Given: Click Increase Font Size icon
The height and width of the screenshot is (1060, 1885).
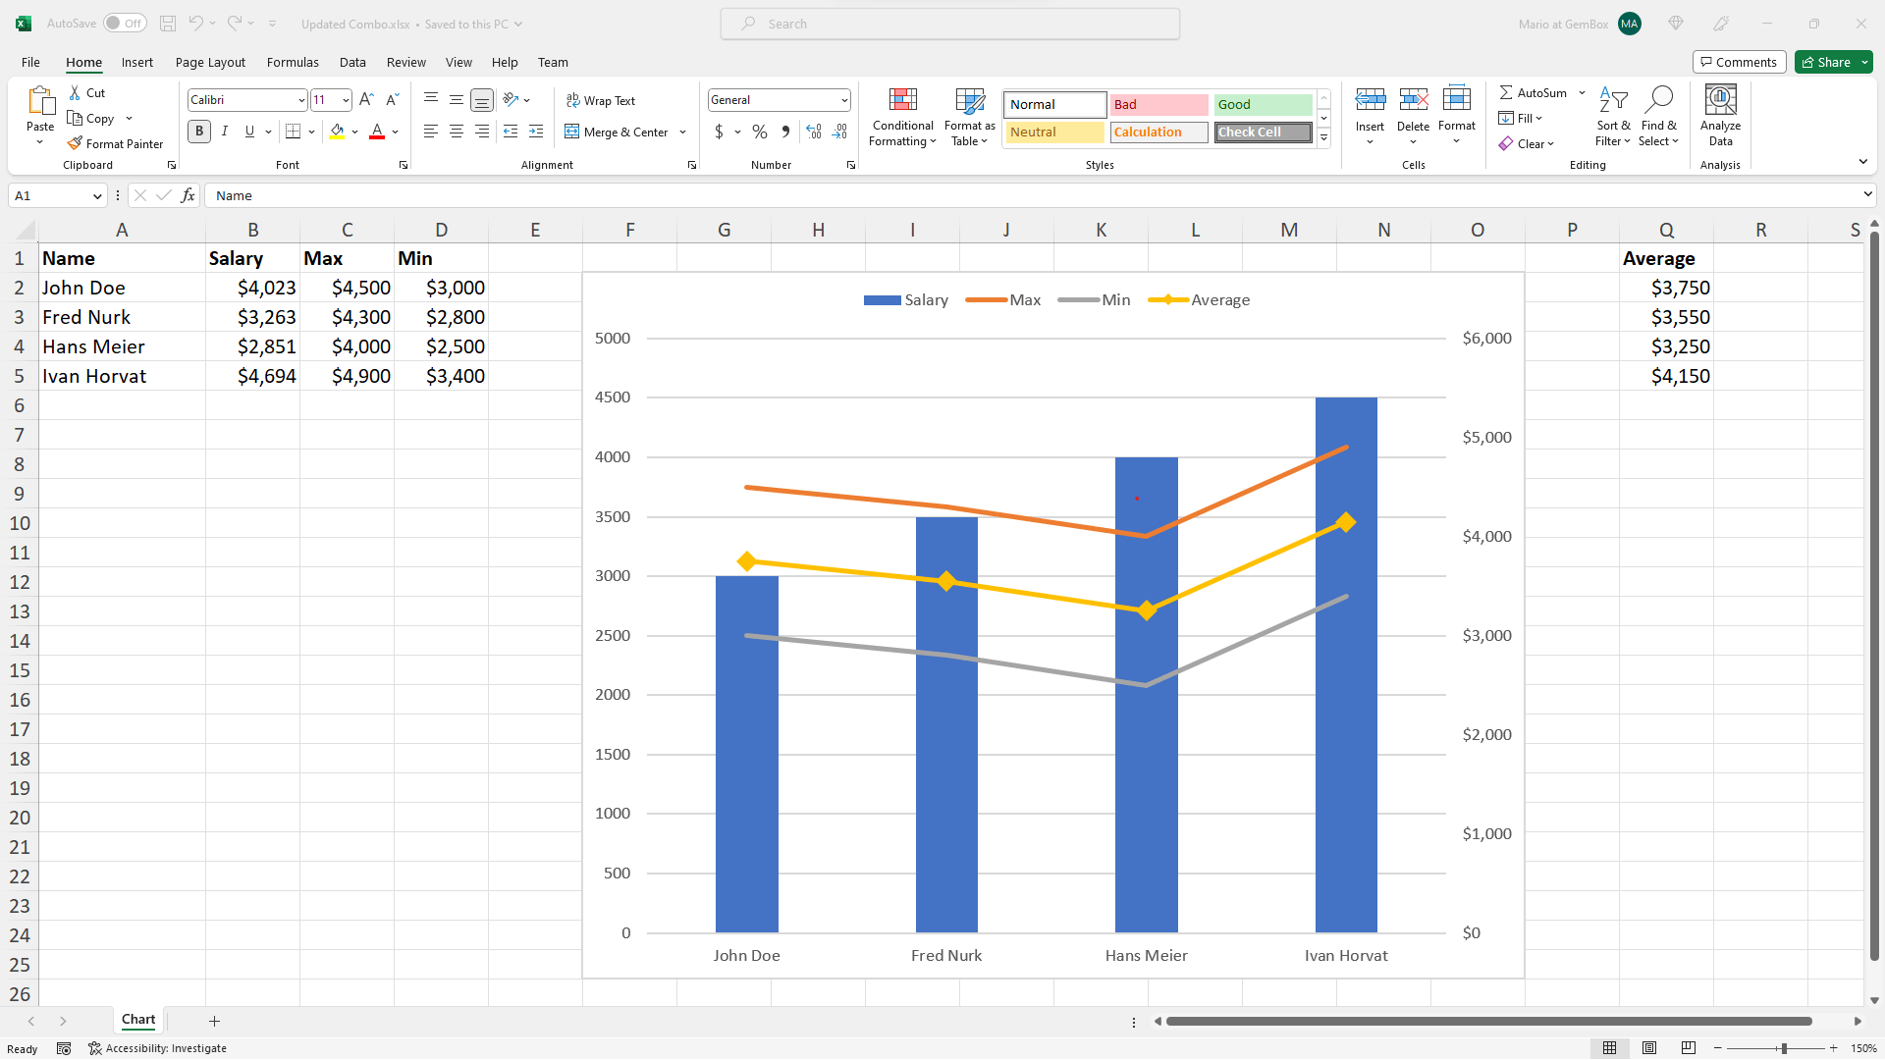Looking at the screenshot, I should (x=366, y=100).
